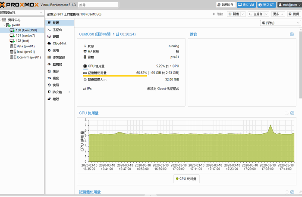Select VM 101 (centos7) in tree

(x=25, y=35)
